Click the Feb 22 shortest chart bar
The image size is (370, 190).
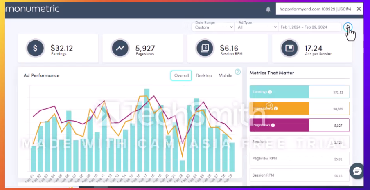[x=182, y=166]
